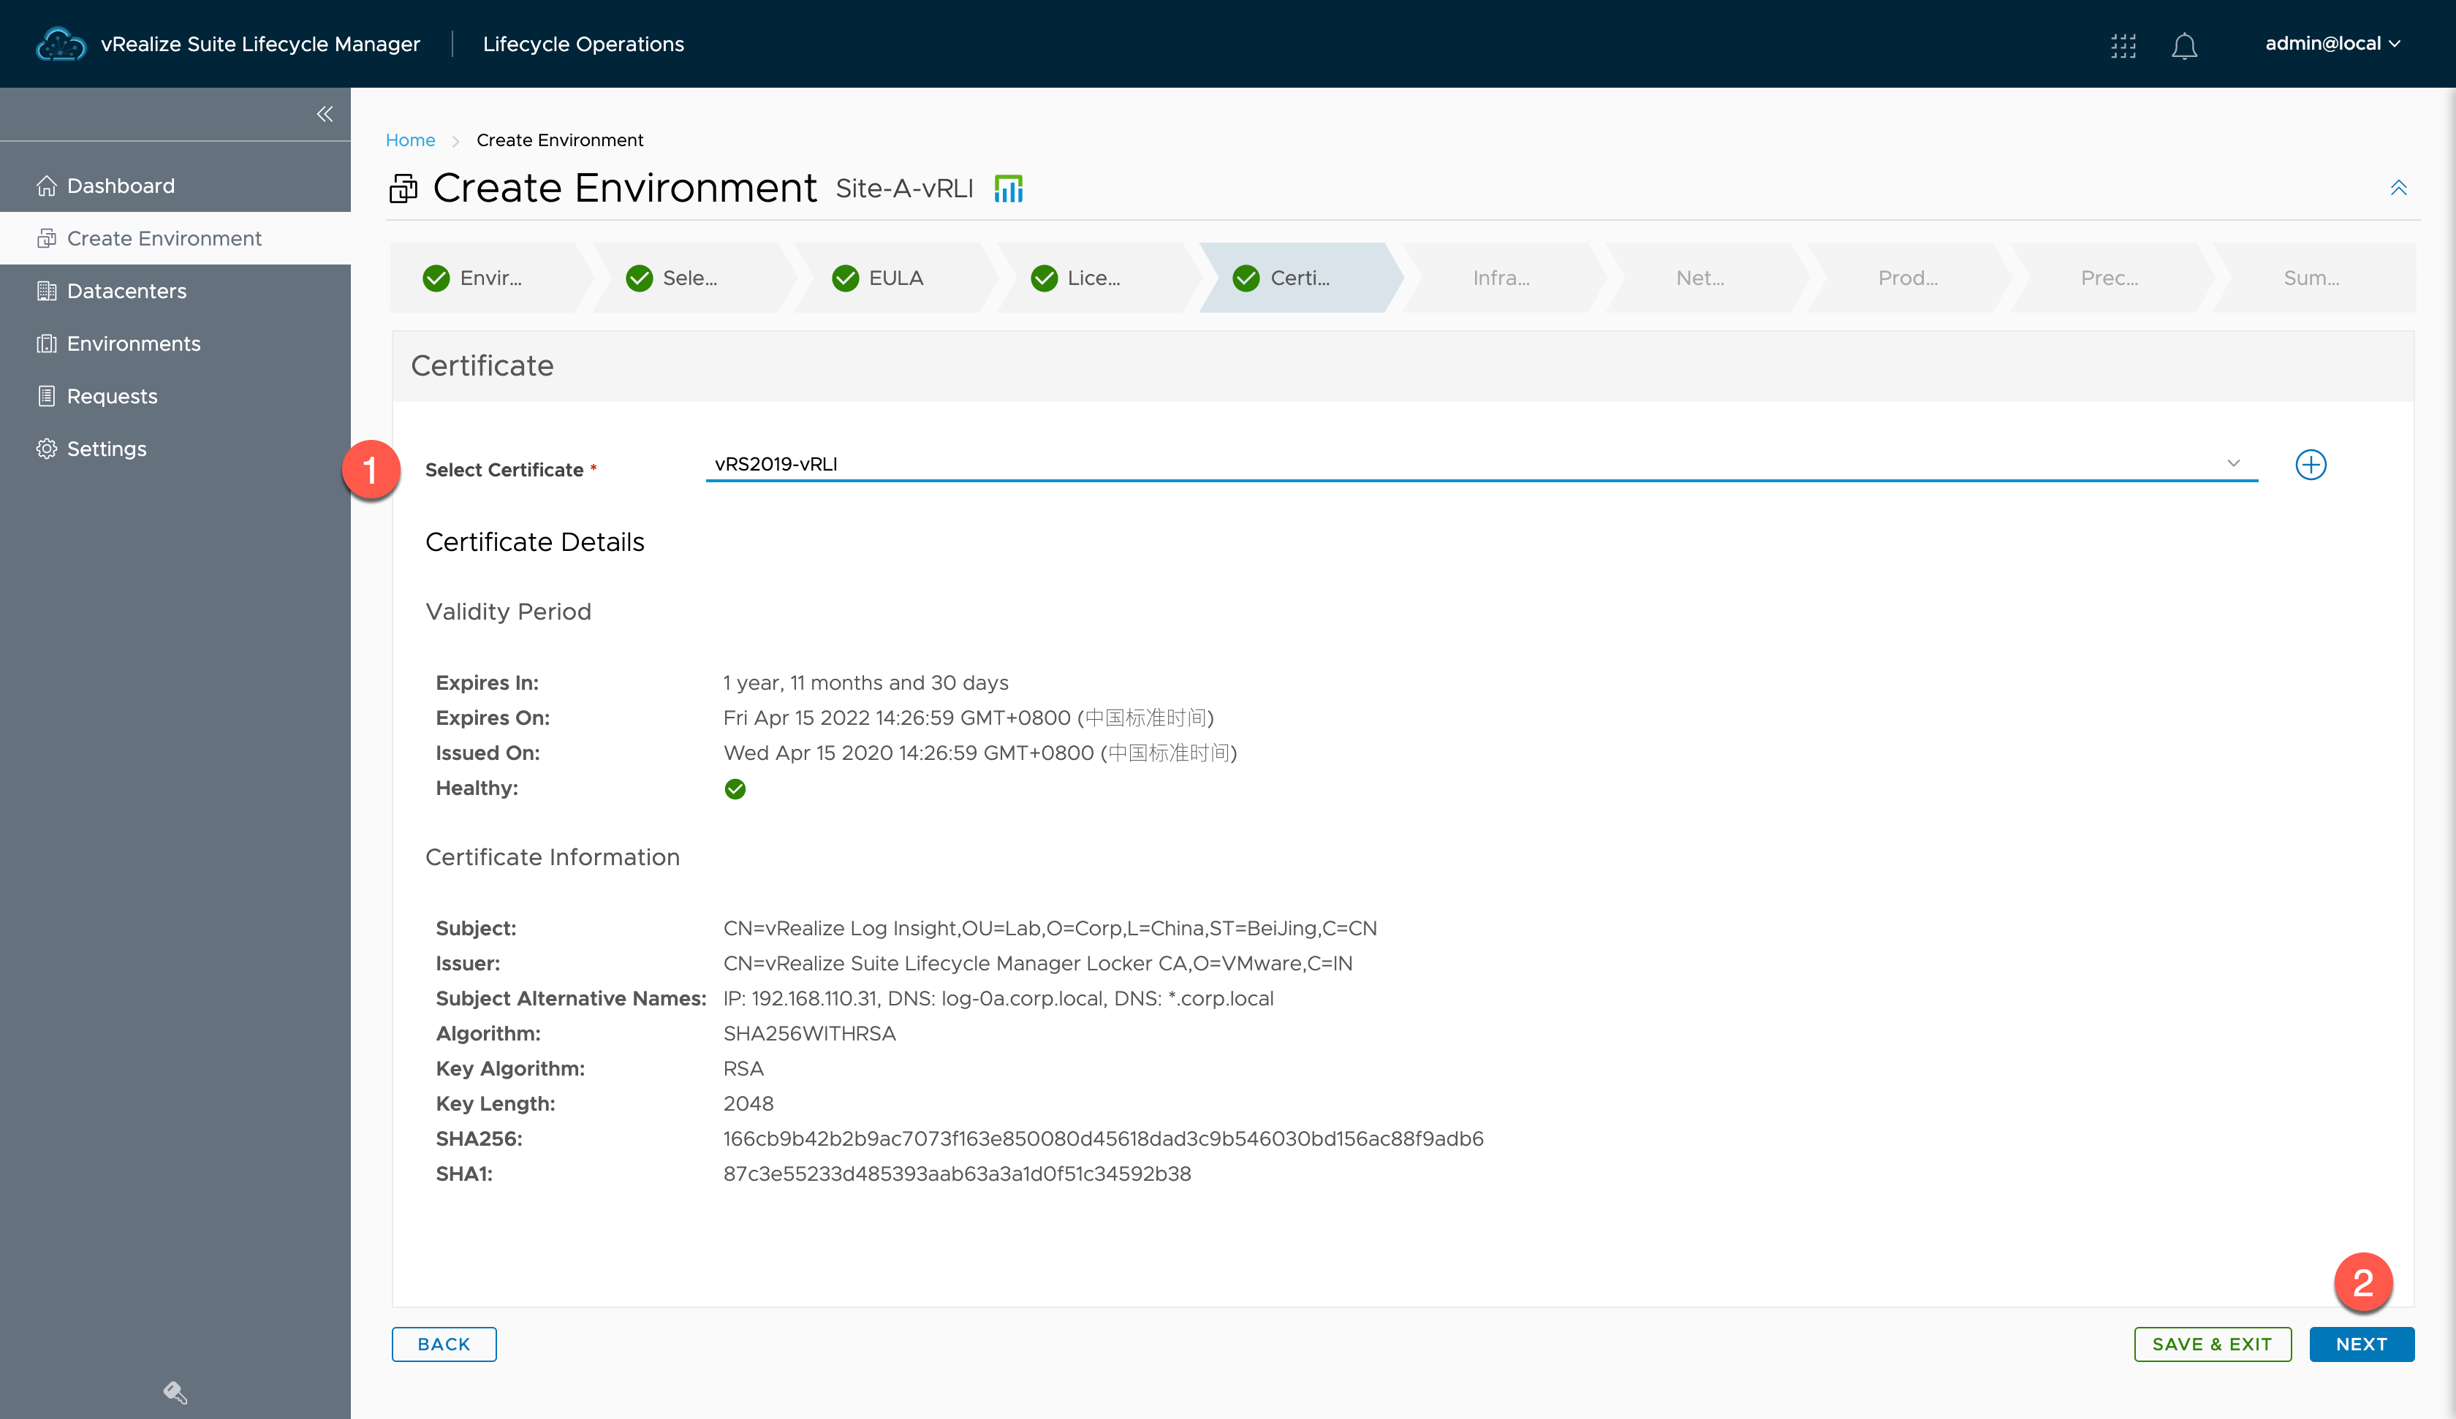Screen dimensions: 2456x1419
Task: Click the vRLI product bar-chart icon
Action: click(x=1008, y=188)
